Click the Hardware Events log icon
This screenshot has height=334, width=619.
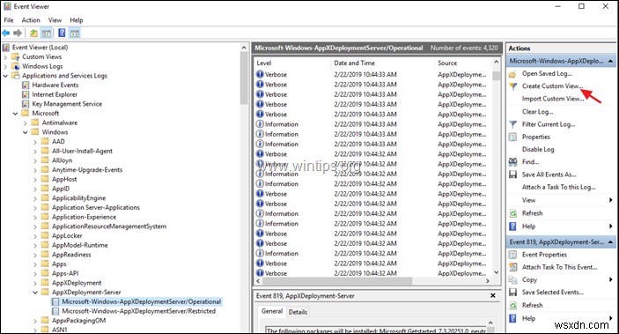[x=26, y=85]
